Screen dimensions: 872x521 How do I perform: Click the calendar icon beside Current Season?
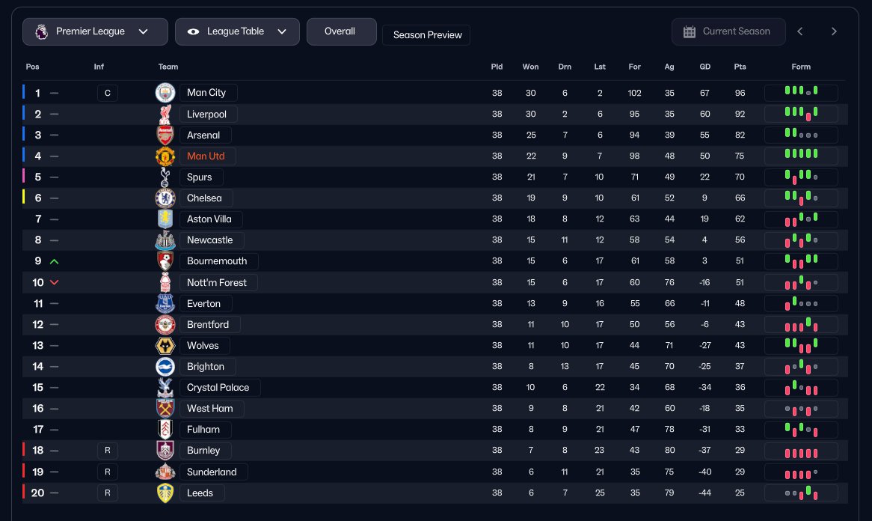pos(690,31)
